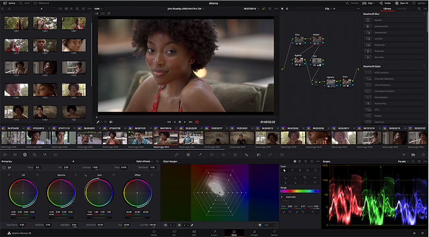The width and height of the screenshot is (429, 237).
Task: Open the Primaries color wheels palette icon
Action: pyautogui.click(x=24, y=155)
